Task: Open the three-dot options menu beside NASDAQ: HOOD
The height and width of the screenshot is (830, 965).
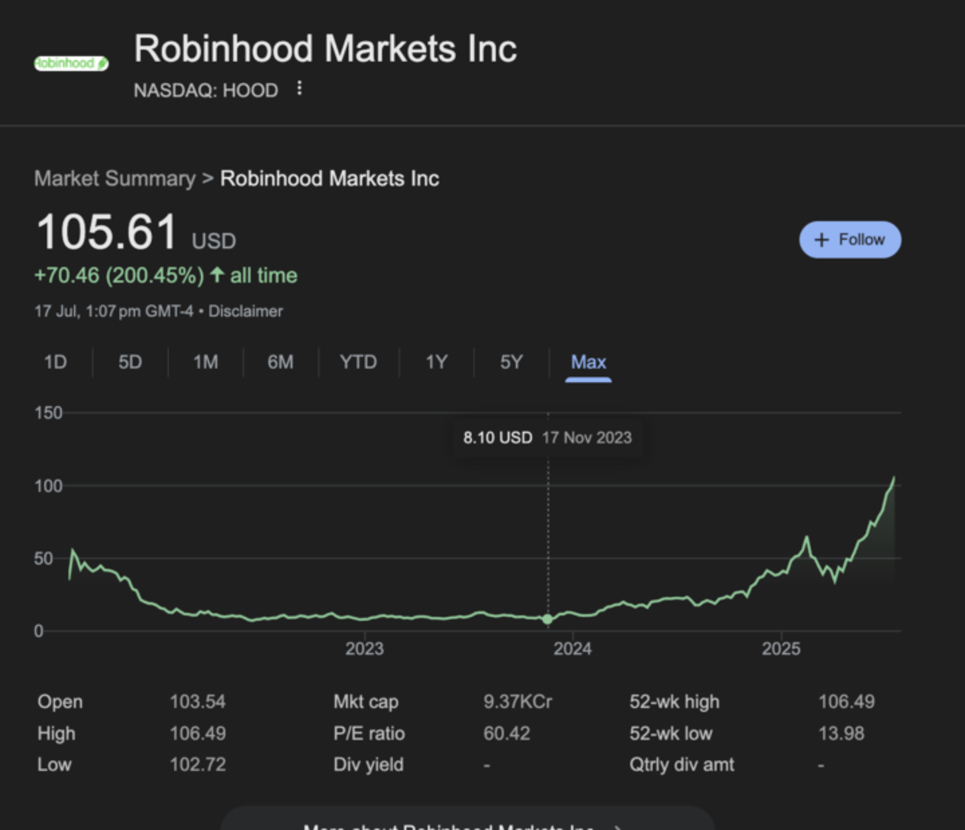Action: (298, 90)
